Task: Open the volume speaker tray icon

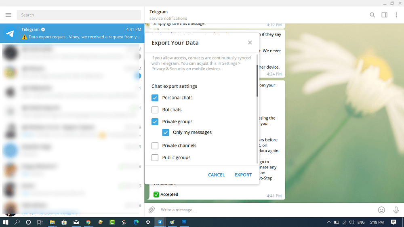Action: coord(352,222)
